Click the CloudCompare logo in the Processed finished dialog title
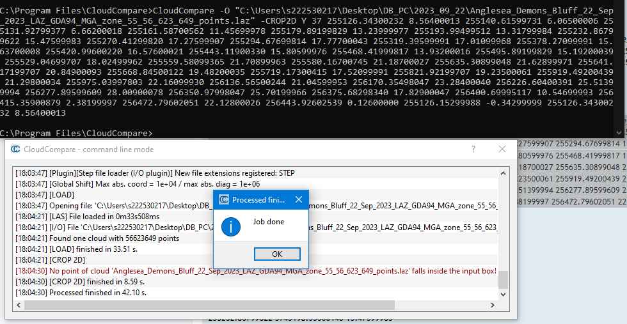 coord(224,200)
